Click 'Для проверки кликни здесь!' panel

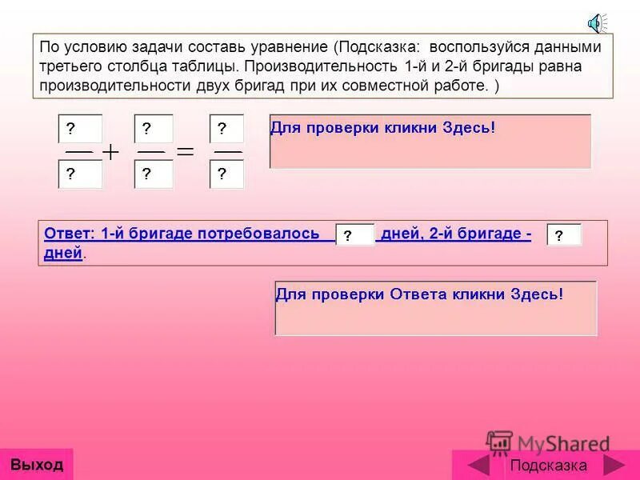432,140
